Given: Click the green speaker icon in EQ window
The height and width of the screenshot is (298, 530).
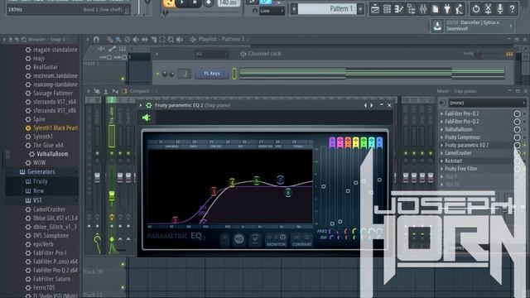Looking at the screenshot, I should [x=147, y=118].
